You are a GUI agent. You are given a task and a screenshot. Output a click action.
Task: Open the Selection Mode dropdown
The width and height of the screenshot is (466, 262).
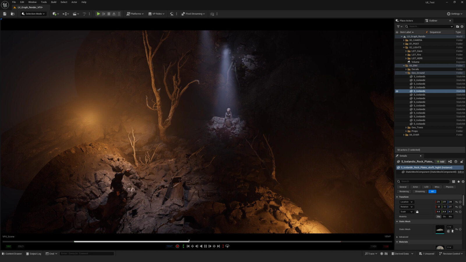[x=33, y=14]
